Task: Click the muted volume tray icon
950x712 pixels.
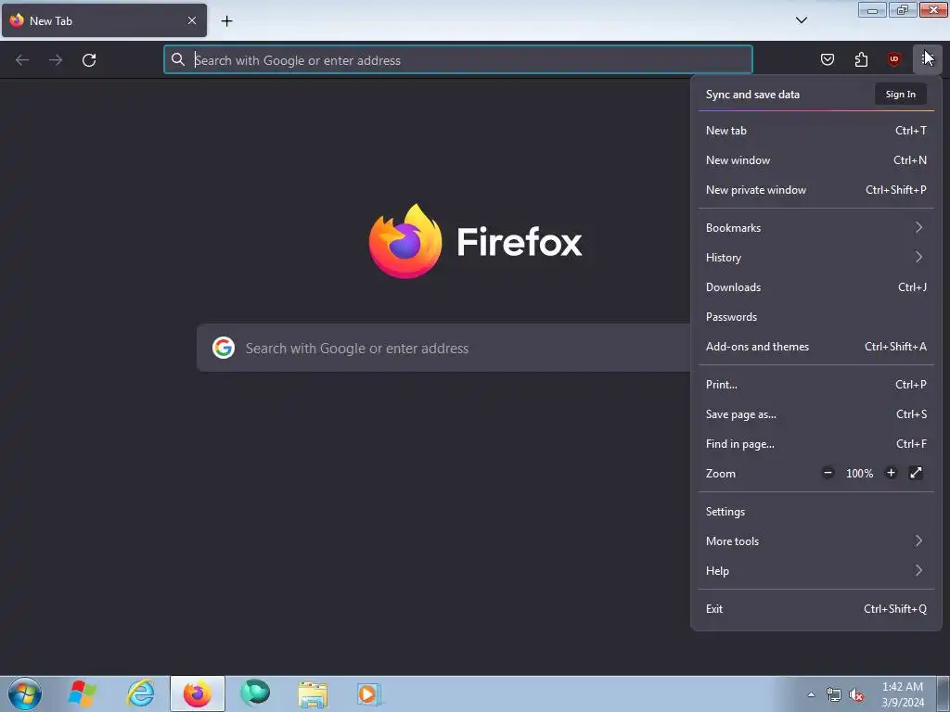Action: [856, 694]
